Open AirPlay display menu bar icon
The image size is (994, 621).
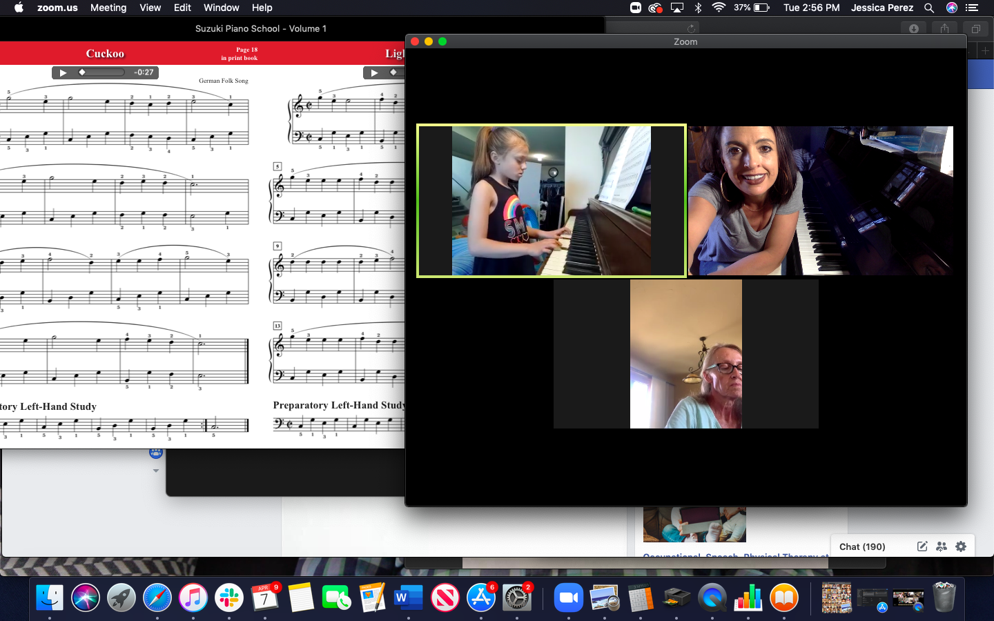(x=677, y=8)
